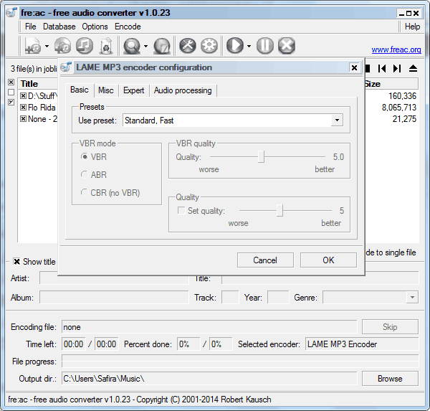
Task: Click the Set quality slider handle
Action: 279,211
